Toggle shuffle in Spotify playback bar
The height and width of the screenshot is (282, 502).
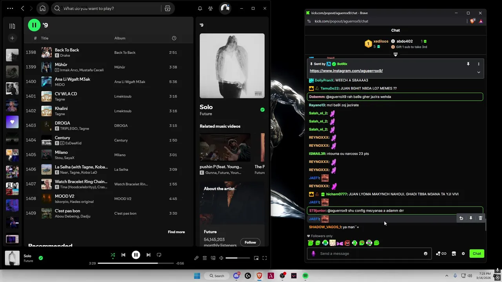click(113, 255)
